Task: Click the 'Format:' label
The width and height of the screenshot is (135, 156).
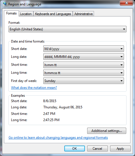Action: [x=14, y=23]
